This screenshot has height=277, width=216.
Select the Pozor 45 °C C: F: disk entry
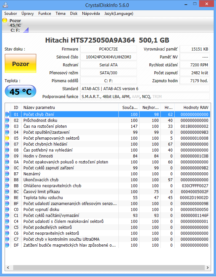(15, 25)
